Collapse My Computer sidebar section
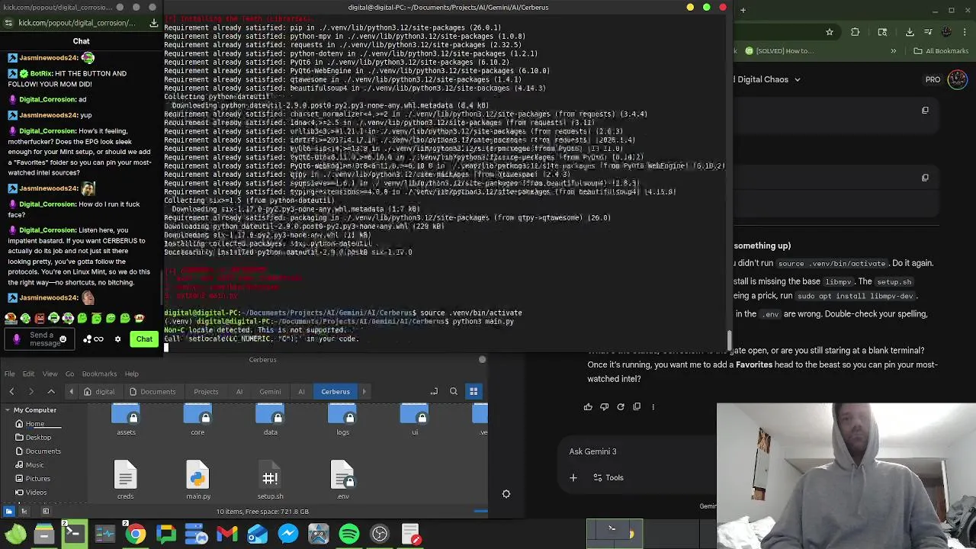The height and width of the screenshot is (549, 976). (8, 410)
